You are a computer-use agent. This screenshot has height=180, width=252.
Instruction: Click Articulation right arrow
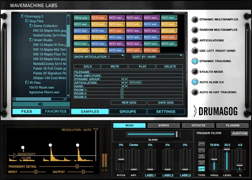tap(126, 82)
